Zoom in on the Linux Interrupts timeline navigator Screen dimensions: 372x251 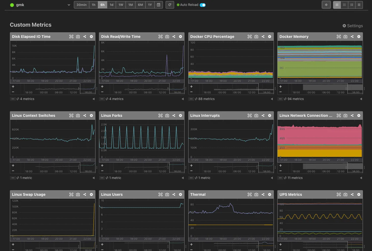pos(191,166)
